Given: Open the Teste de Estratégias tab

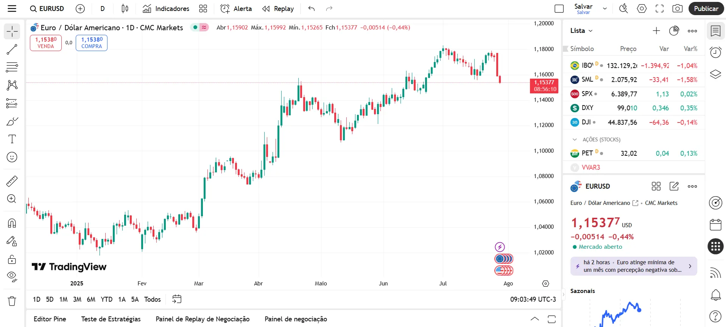Looking at the screenshot, I should click(x=111, y=319).
